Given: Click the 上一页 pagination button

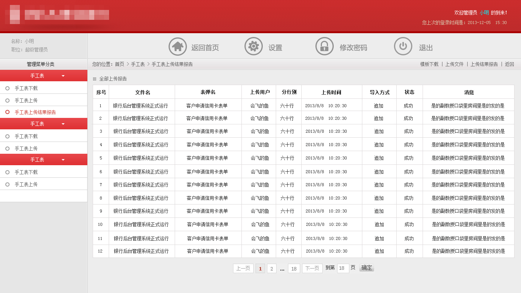Looking at the screenshot, I should click(243, 269).
